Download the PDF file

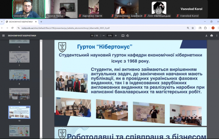point(206,35)
